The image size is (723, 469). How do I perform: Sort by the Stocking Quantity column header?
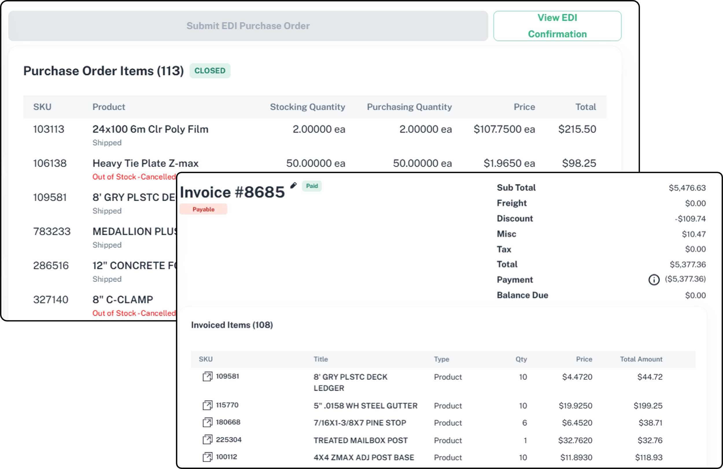307,107
